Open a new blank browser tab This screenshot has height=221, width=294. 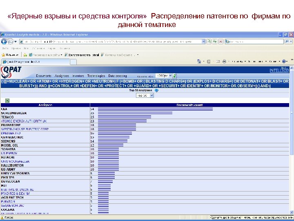(73, 62)
